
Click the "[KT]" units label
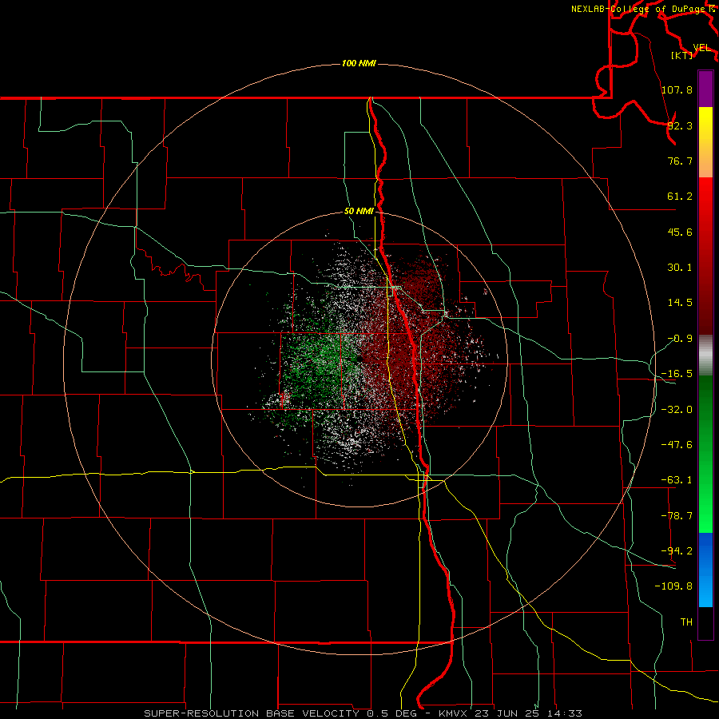coord(681,55)
